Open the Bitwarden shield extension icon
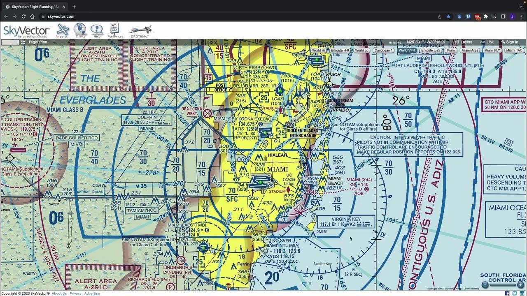This screenshot has width=527, height=296. 468,16
